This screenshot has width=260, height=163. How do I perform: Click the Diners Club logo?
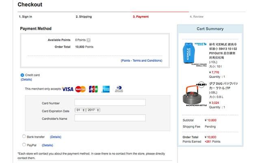pyautogui.click(x=119, y=89)
